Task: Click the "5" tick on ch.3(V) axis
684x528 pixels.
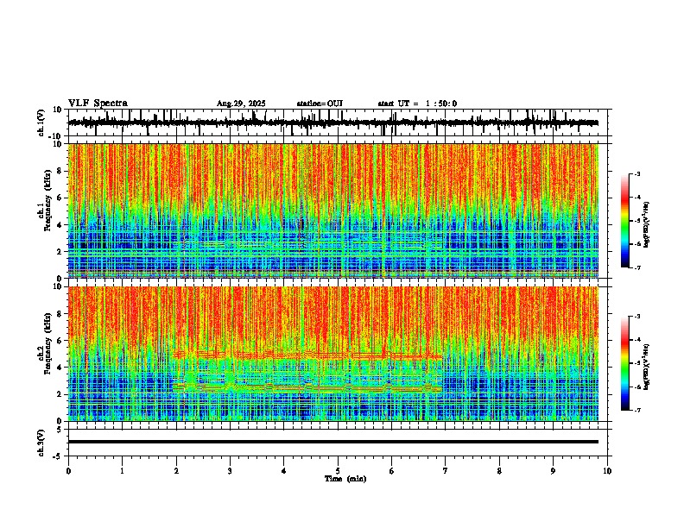Action: pyautogui.click(x=60, y=429)
